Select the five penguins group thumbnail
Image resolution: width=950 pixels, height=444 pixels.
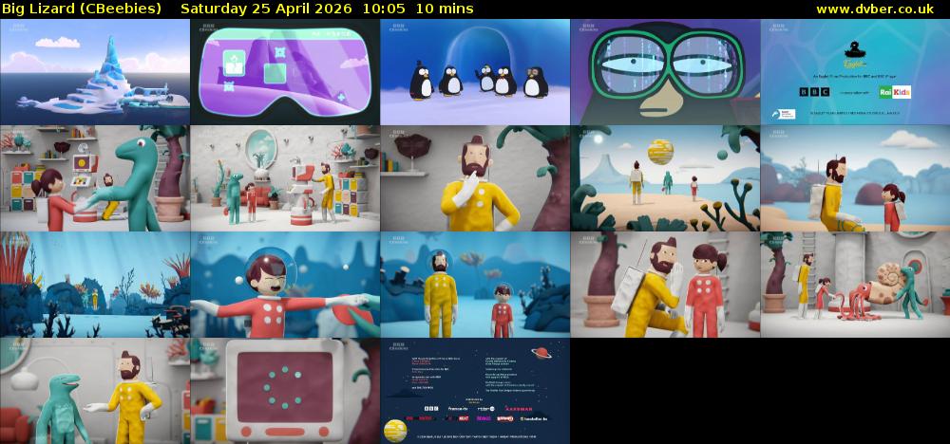(x=475, y=71)
